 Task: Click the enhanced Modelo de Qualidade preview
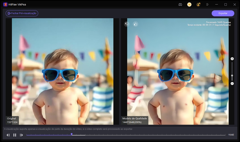pos(178,72)
